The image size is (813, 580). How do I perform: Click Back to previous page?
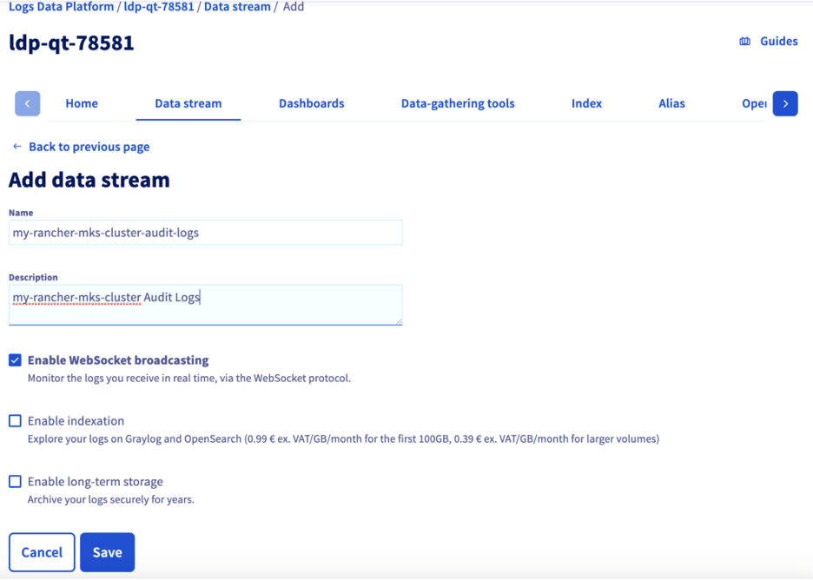pyautogui.click(x=88, y=147)
